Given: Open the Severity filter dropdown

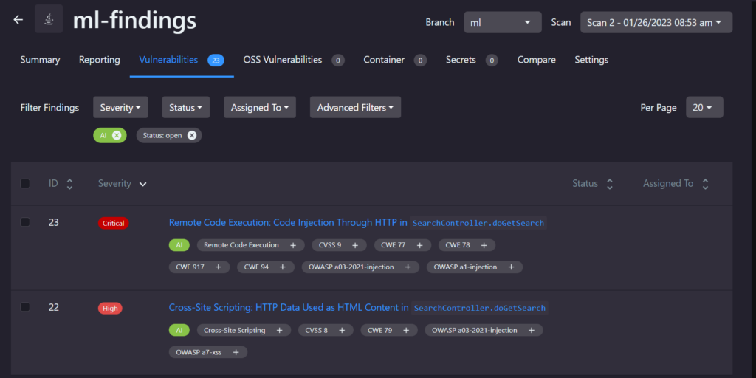Looking at the screenshot, I should [120, 107].
